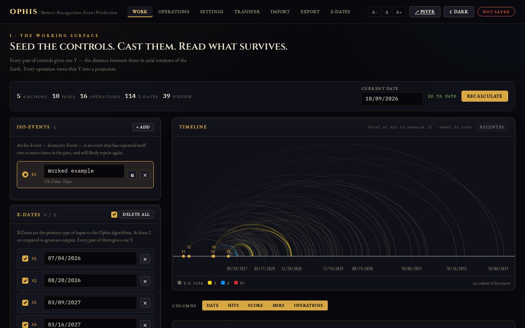Toggle the select-all X-Dates checkbox
Viewport: 525px width, 328px height.
point(114,214)
